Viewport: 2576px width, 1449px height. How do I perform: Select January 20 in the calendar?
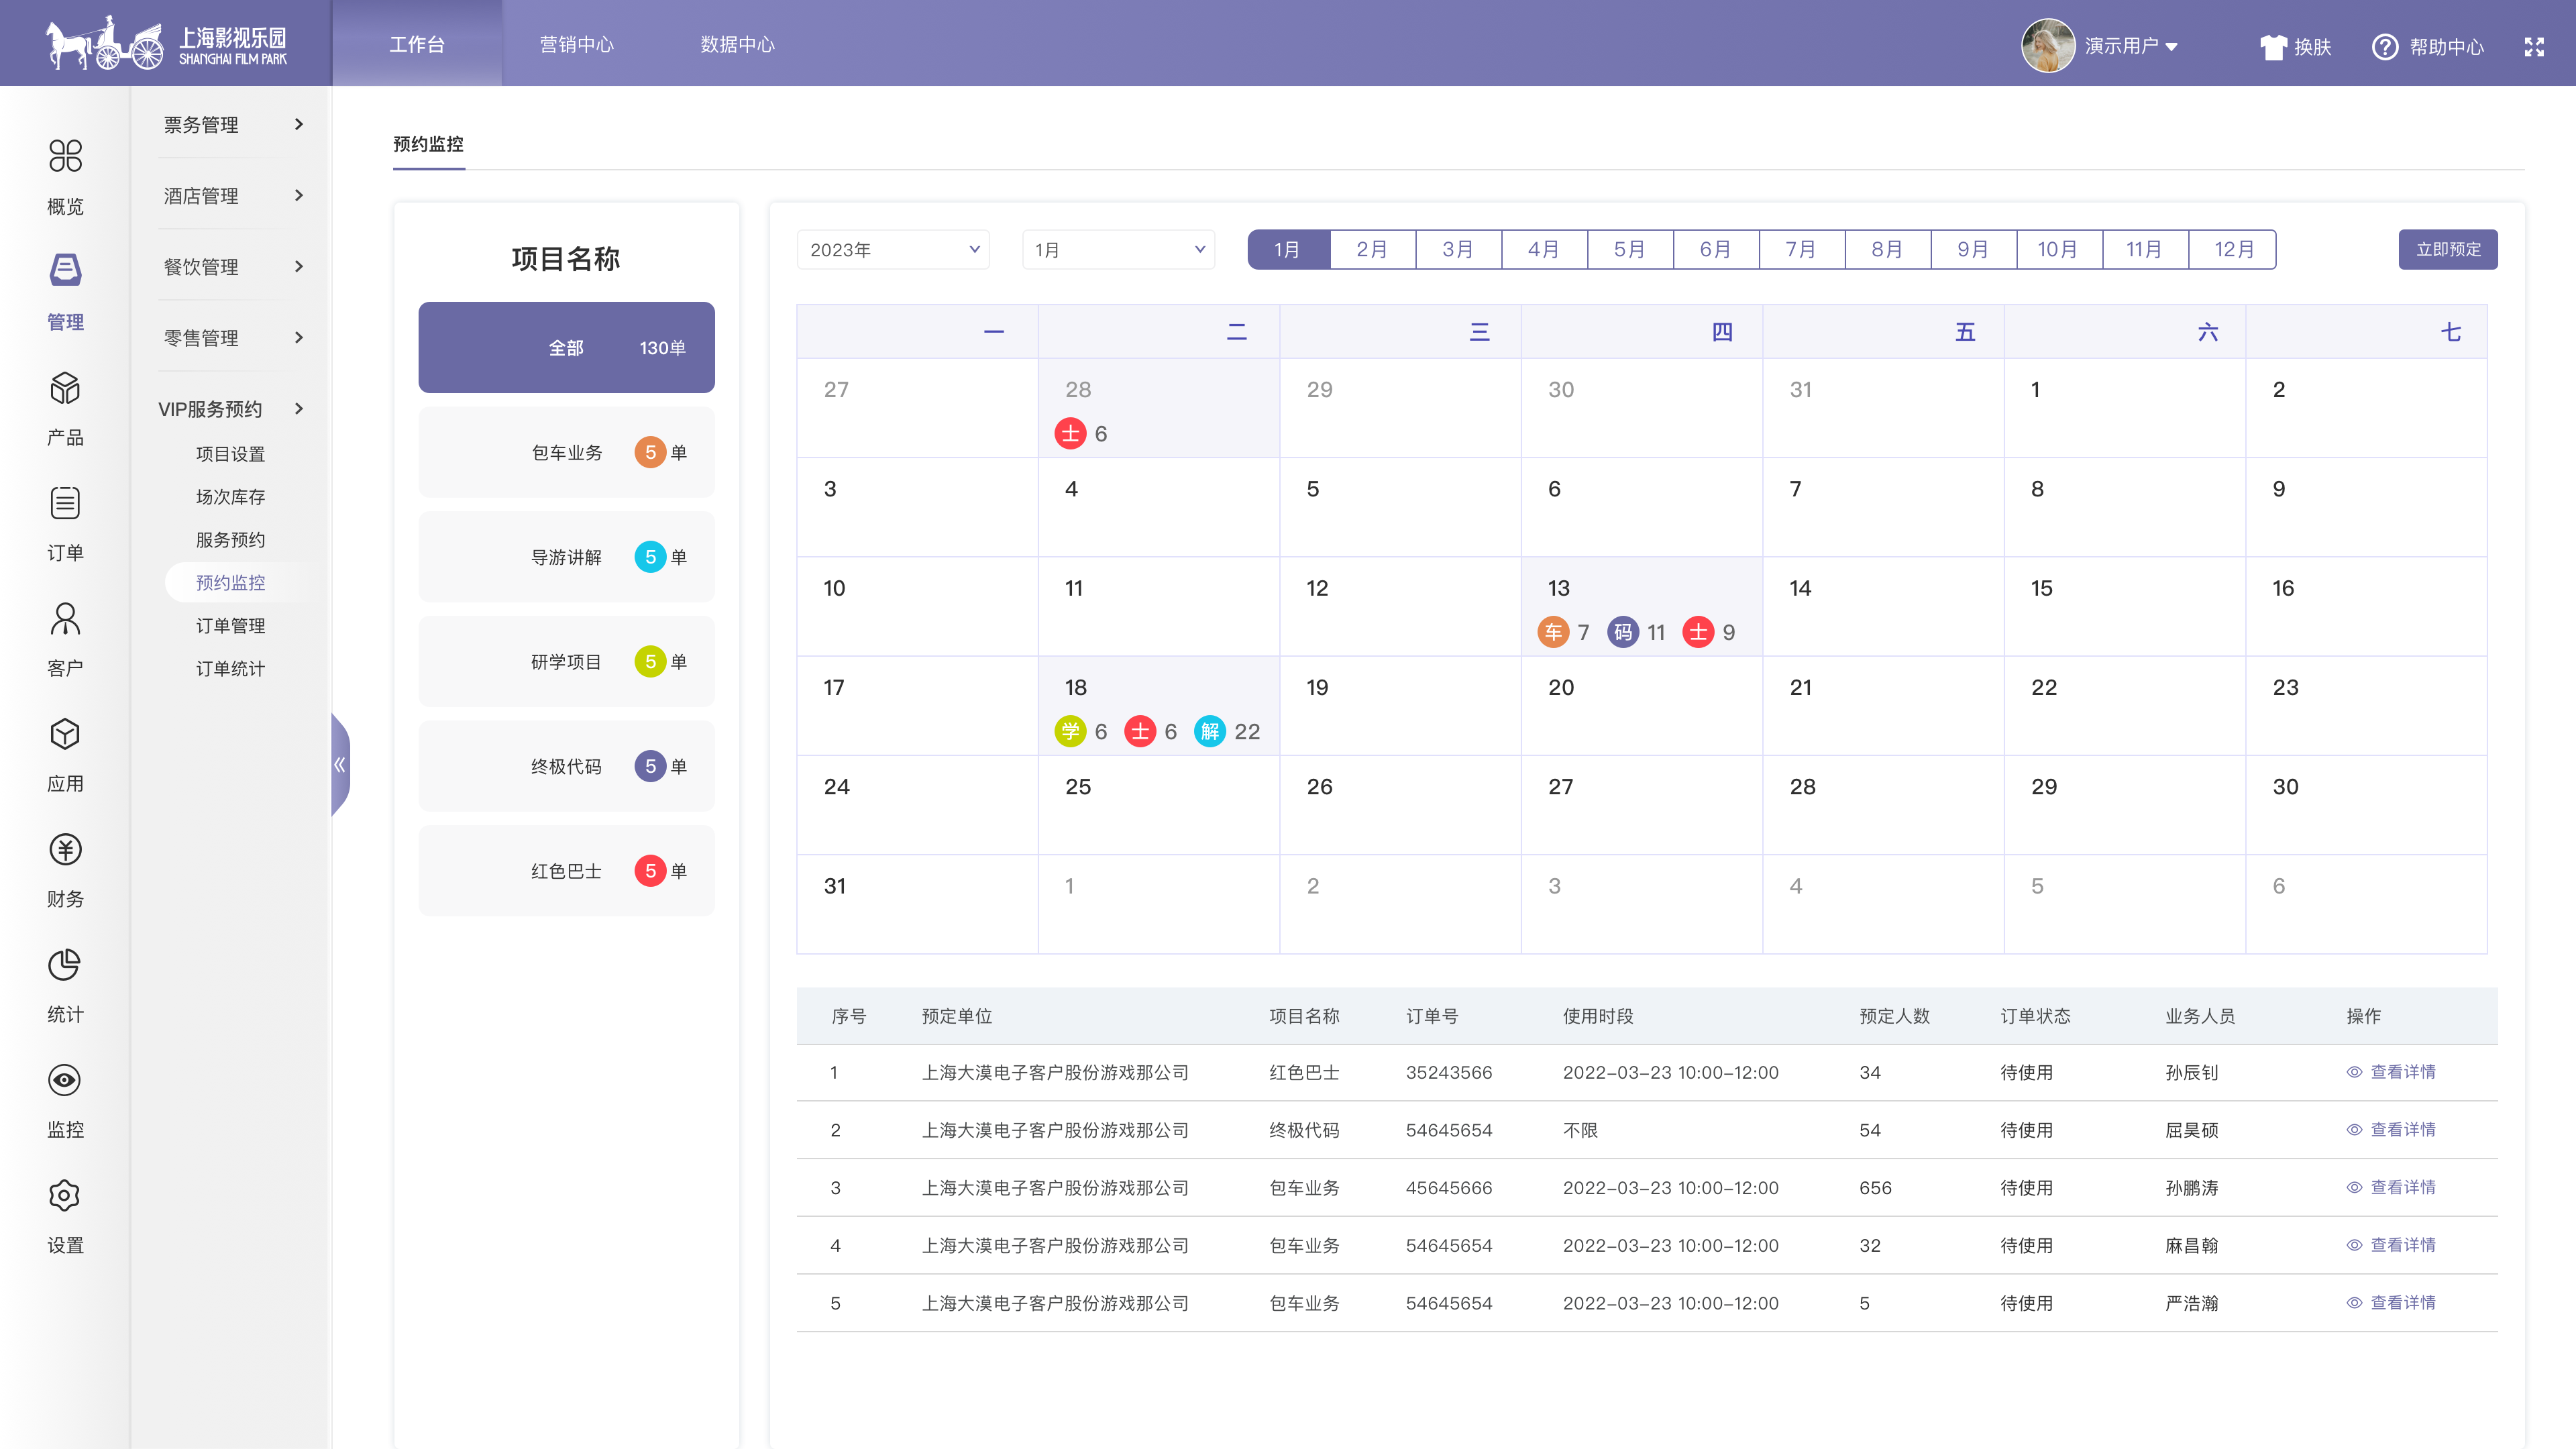1641,705
